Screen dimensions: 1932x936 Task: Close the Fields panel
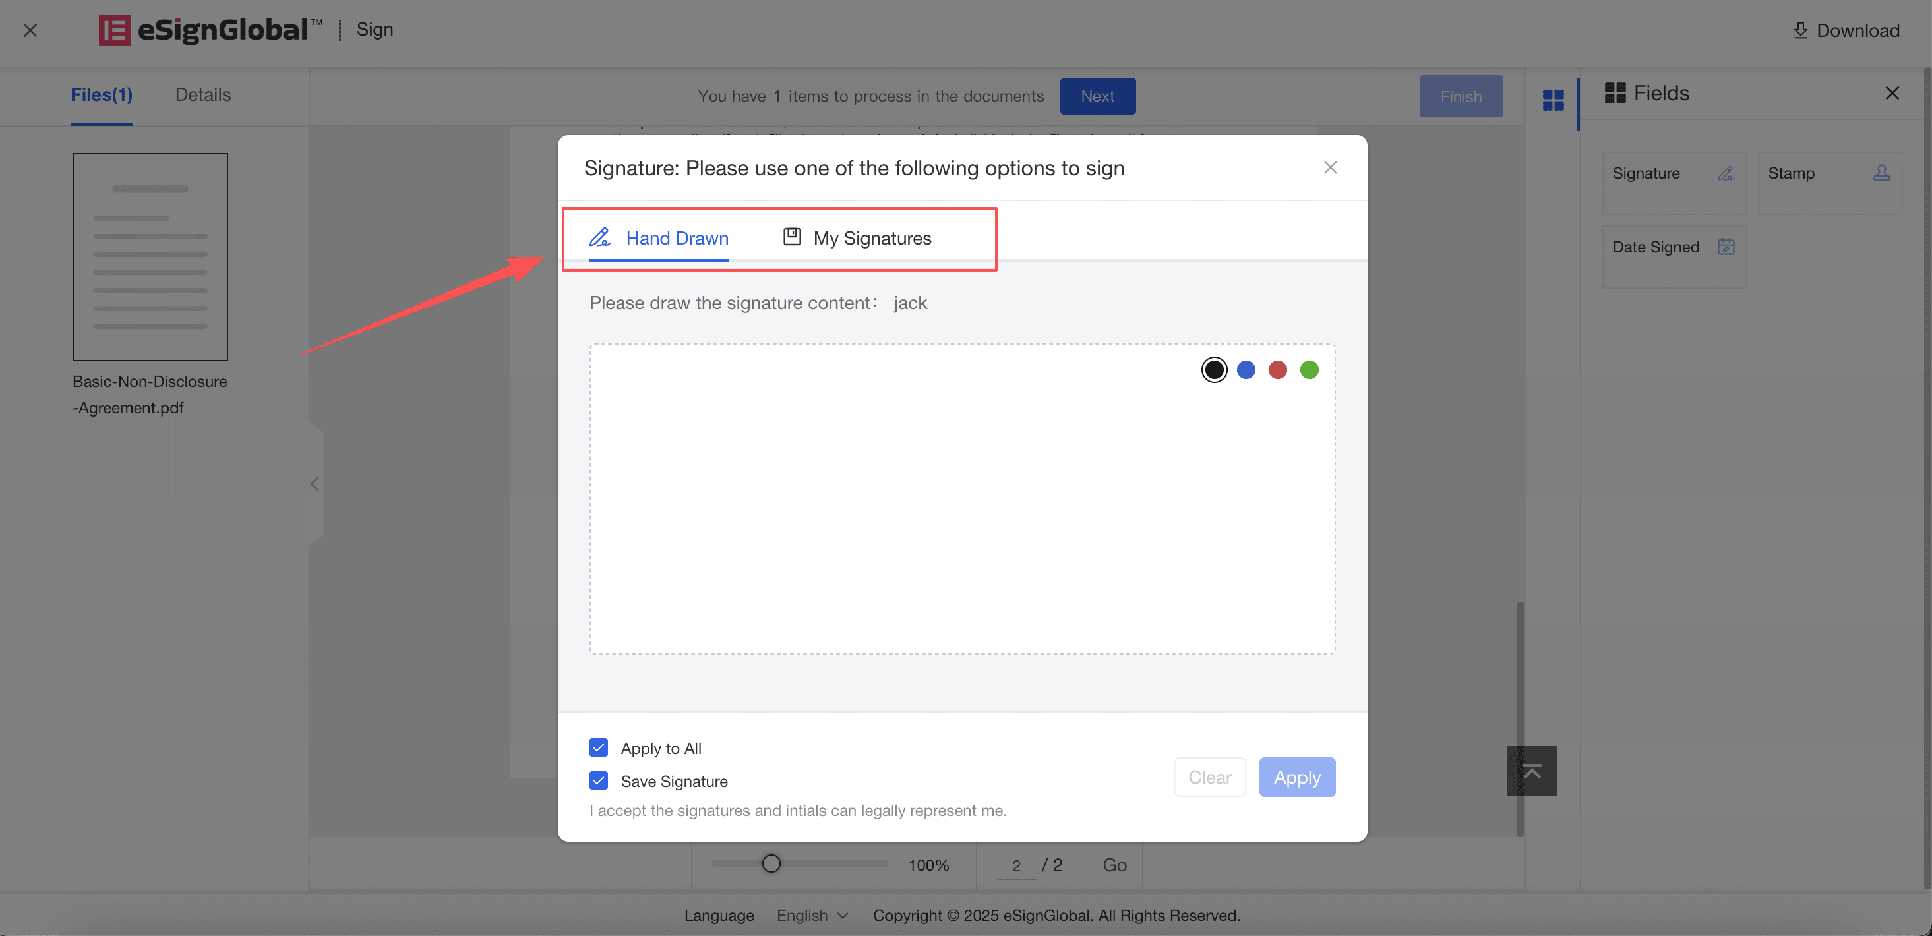click(x=1892, y=93)
